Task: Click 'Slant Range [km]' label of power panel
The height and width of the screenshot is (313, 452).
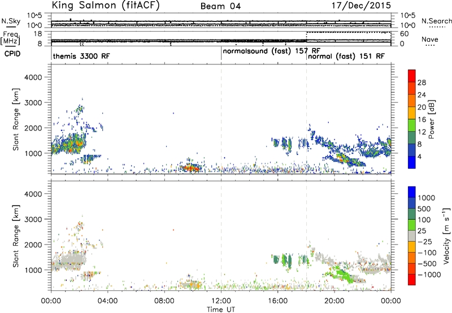Action: tap(16, 119)
